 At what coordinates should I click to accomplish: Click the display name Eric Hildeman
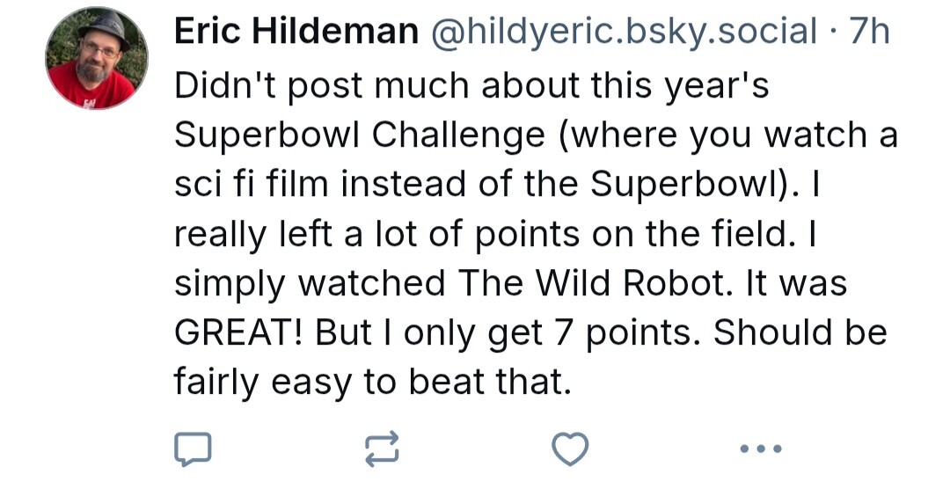point(296,33)
